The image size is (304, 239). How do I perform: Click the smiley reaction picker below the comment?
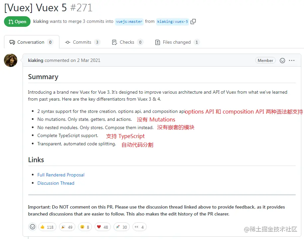pyautogui.click(x=33, y=227)
